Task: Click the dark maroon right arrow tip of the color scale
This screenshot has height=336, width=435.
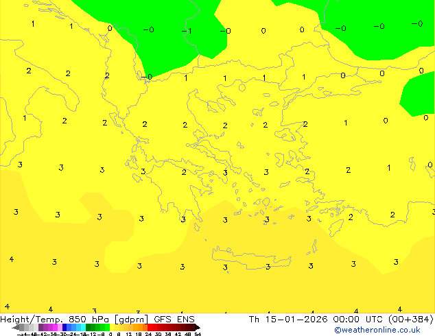Action: point(197,327)
